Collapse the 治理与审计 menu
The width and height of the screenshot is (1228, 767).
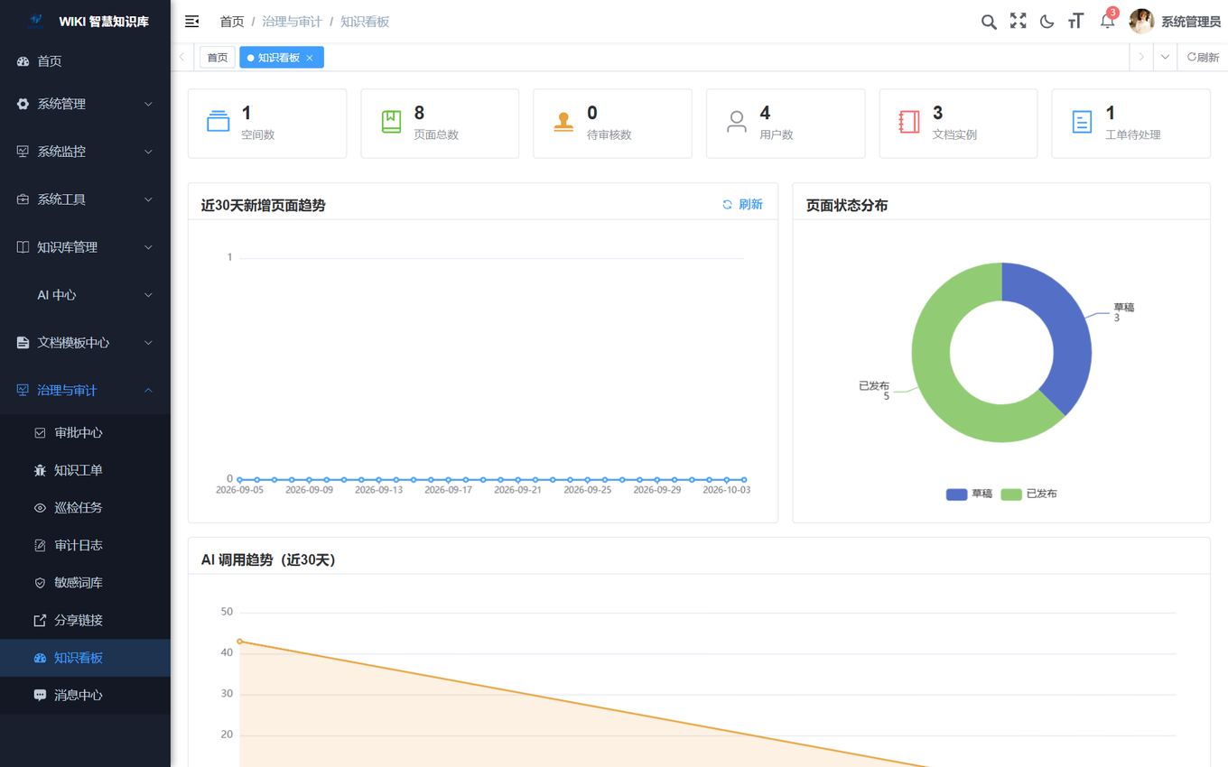[x=85, y=391]
